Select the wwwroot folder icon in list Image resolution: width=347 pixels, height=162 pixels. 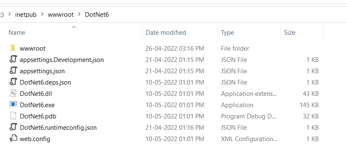click(x=13, y=48)
